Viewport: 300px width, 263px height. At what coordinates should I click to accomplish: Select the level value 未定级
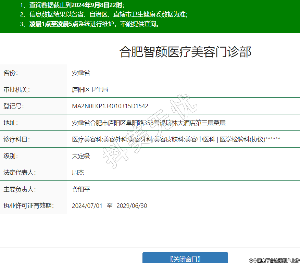(81, 156)
